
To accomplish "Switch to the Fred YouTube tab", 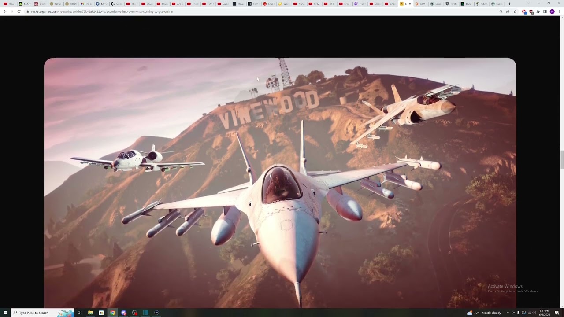I will click(344, 4).
